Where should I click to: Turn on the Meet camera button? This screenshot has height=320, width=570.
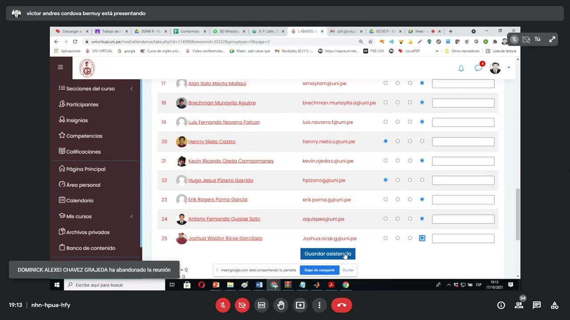click(x=242, y=305)
